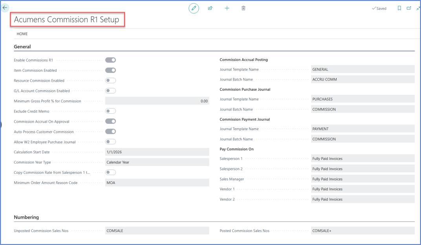Go back using the left arrow
This screenshot has height=245, width=421.
(5, 7)
